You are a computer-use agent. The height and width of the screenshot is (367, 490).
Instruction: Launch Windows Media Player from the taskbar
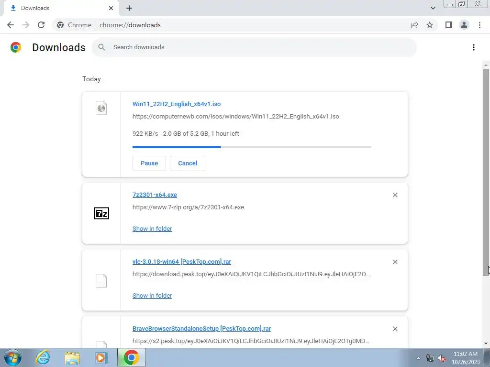[101, 357]
